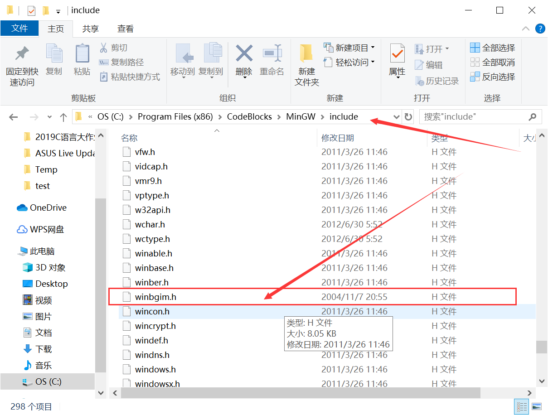548x415 pixels.
Task: Switch to the 查看 (View) ribbon tab
Action: click(125, 29)
